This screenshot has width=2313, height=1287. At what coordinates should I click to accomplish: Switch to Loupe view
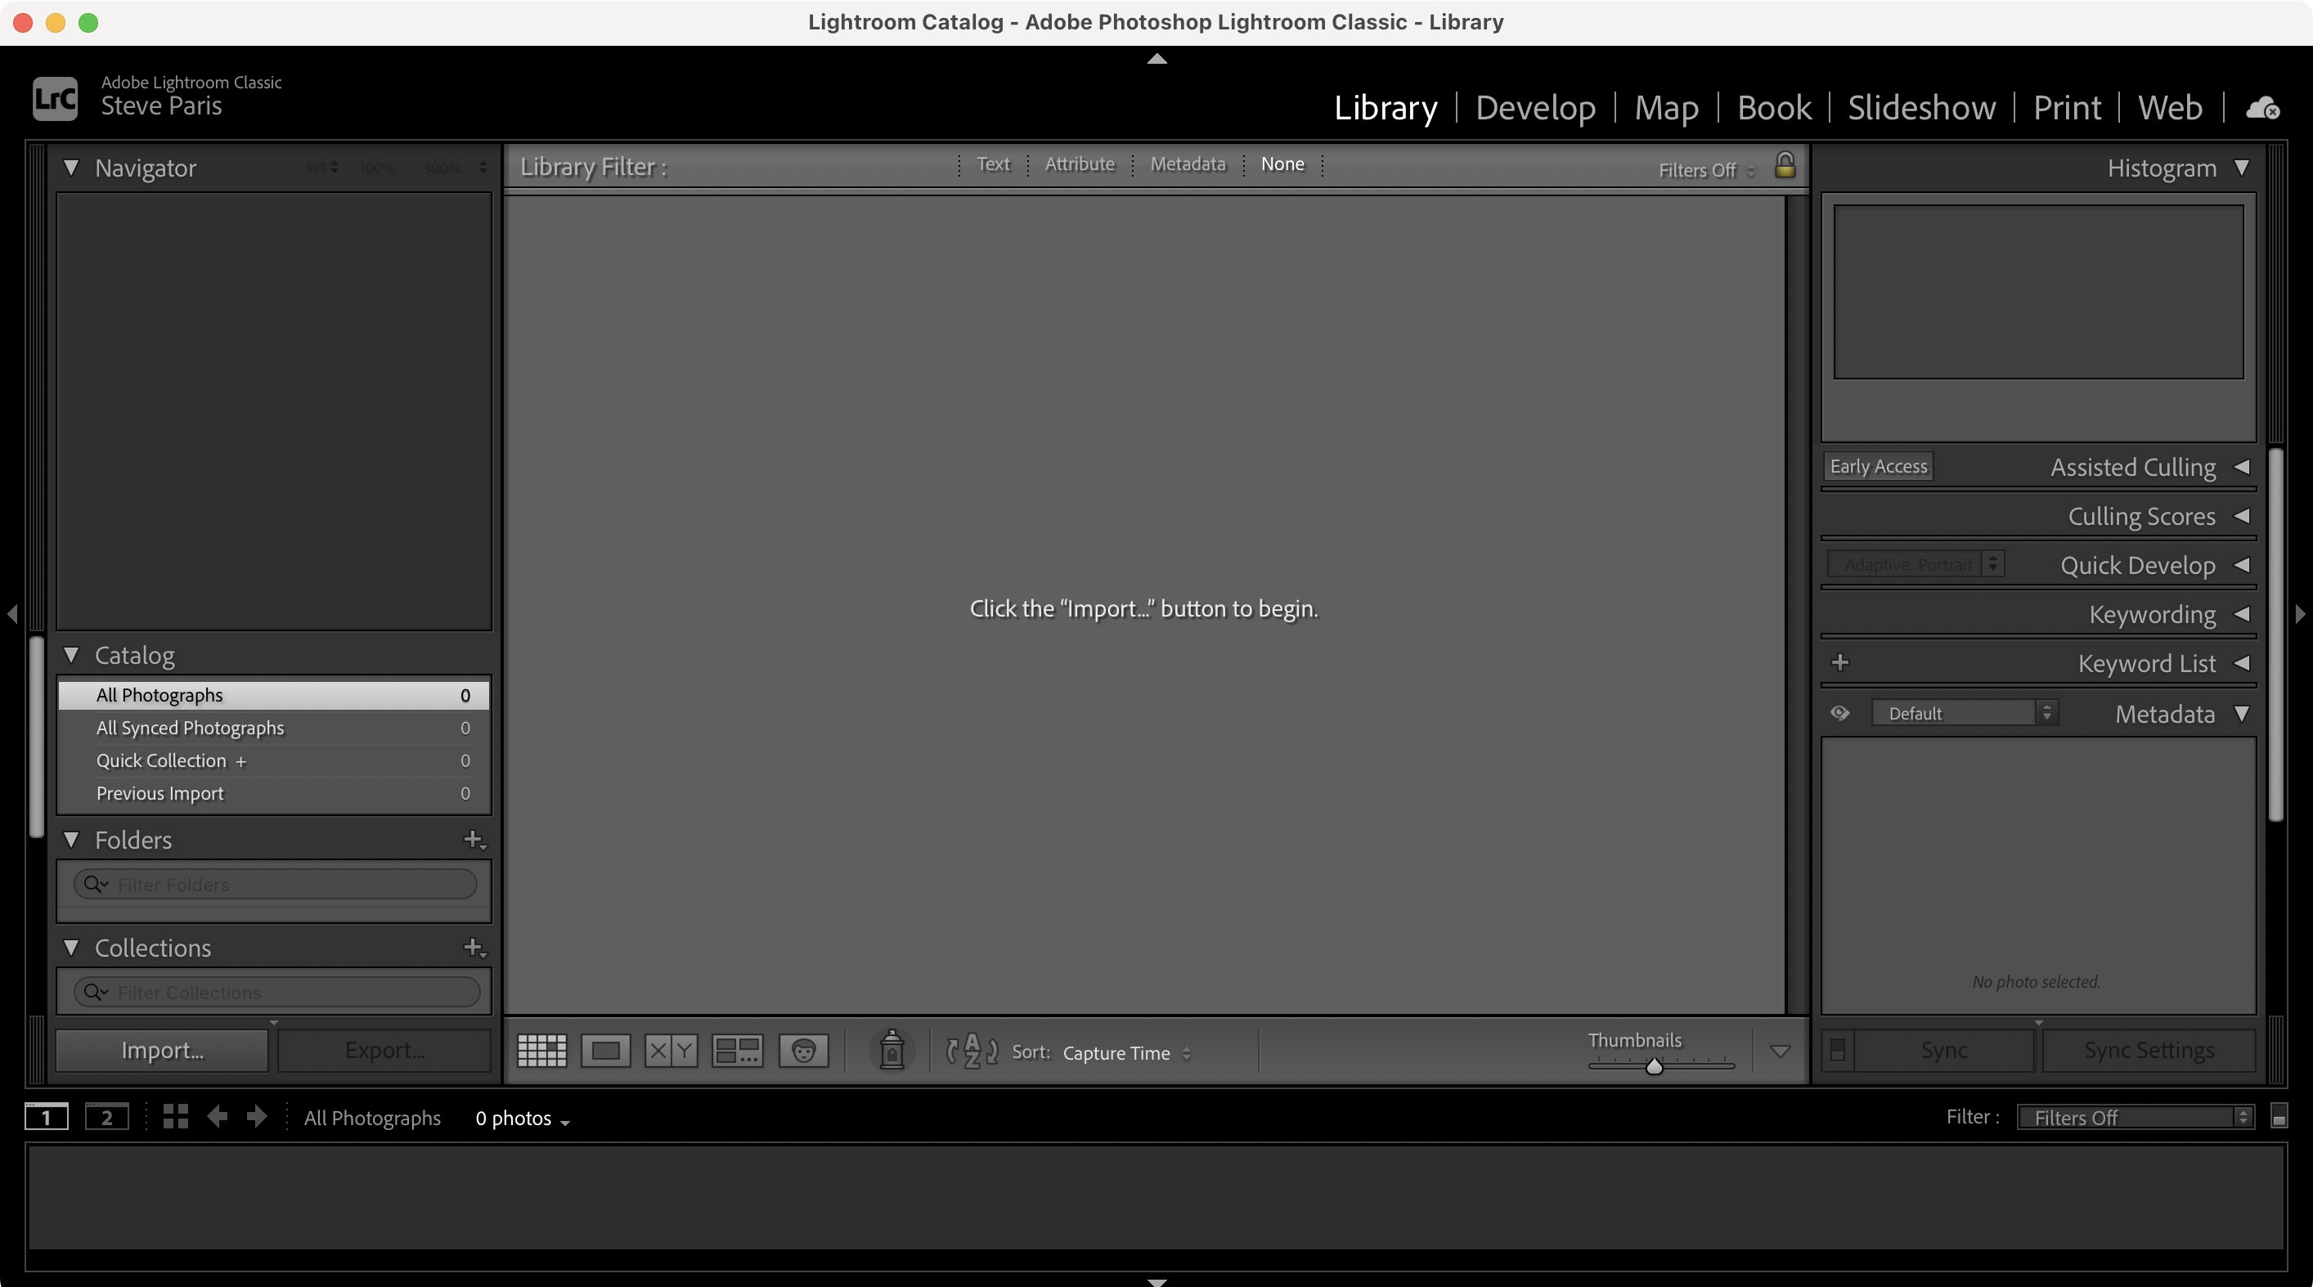tap(605, 1050)
